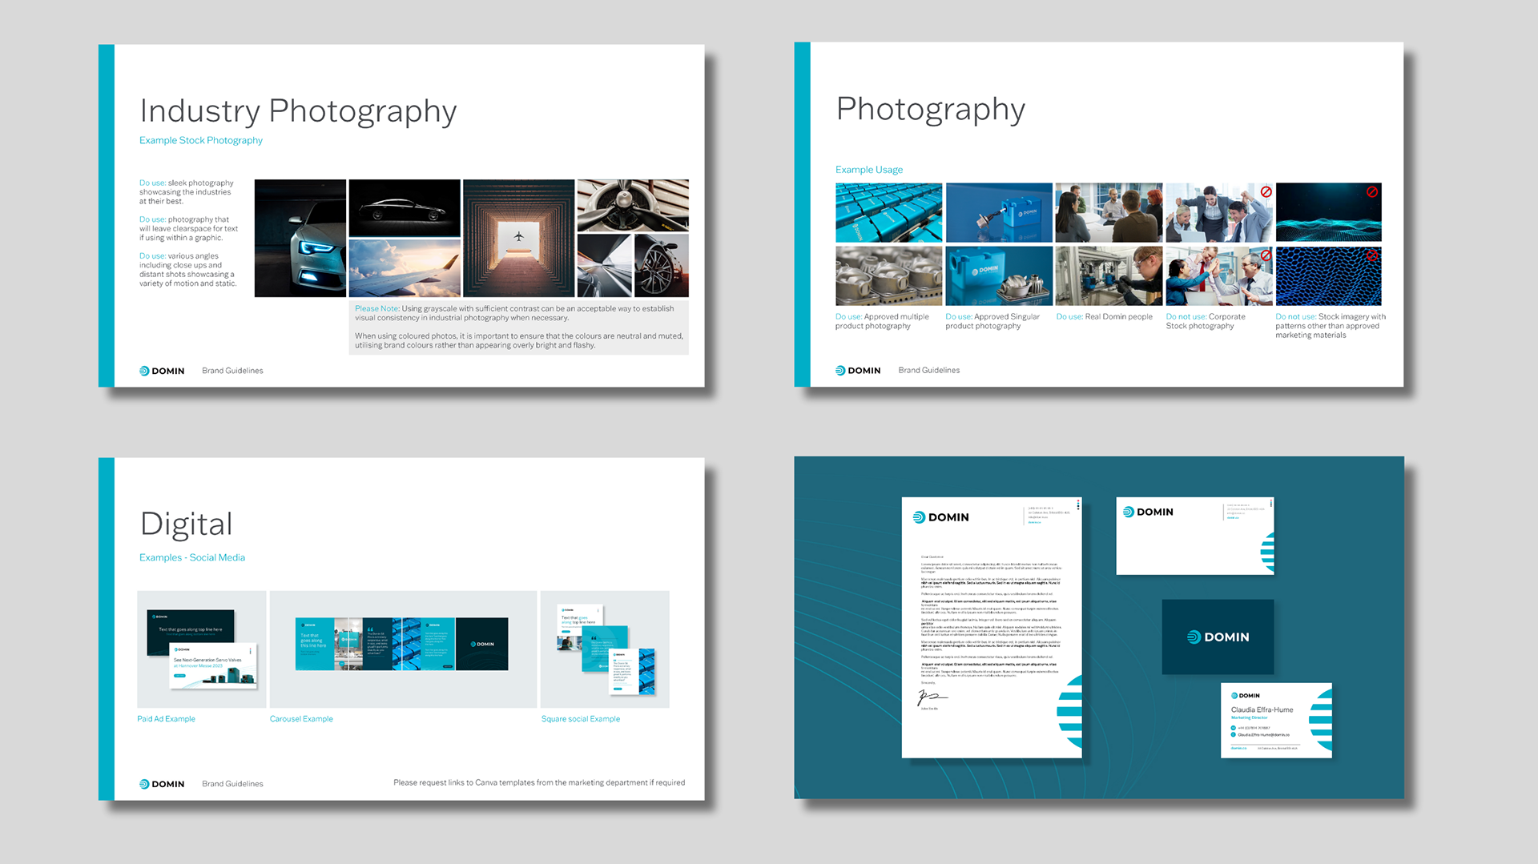Click the DOMIN logo on the letterhead mockup
This screenshot has width=1538, height=864.
tap(941, 517)
